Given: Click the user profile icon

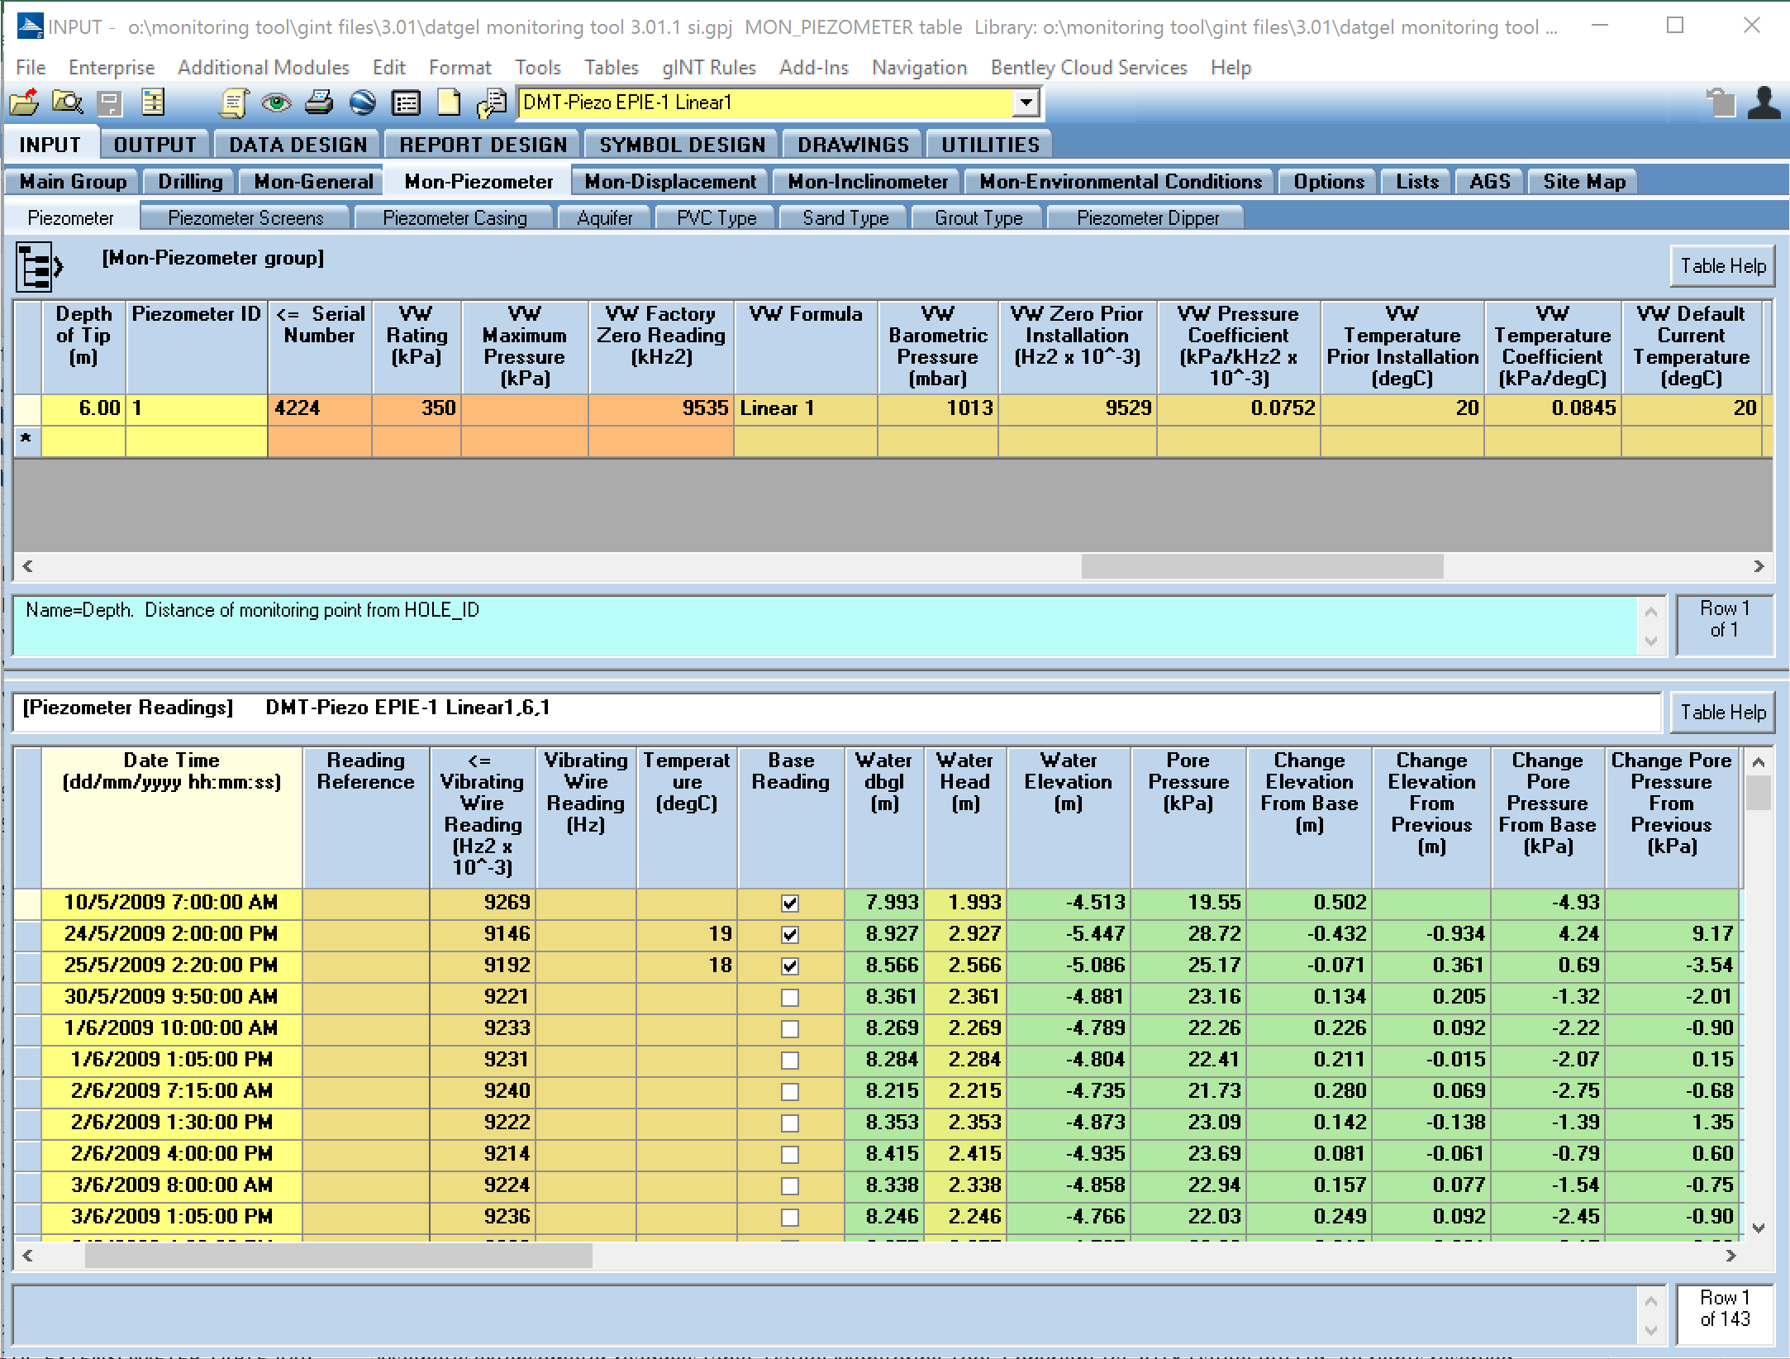Looking at the screenshot, I should click(1764, 103).
